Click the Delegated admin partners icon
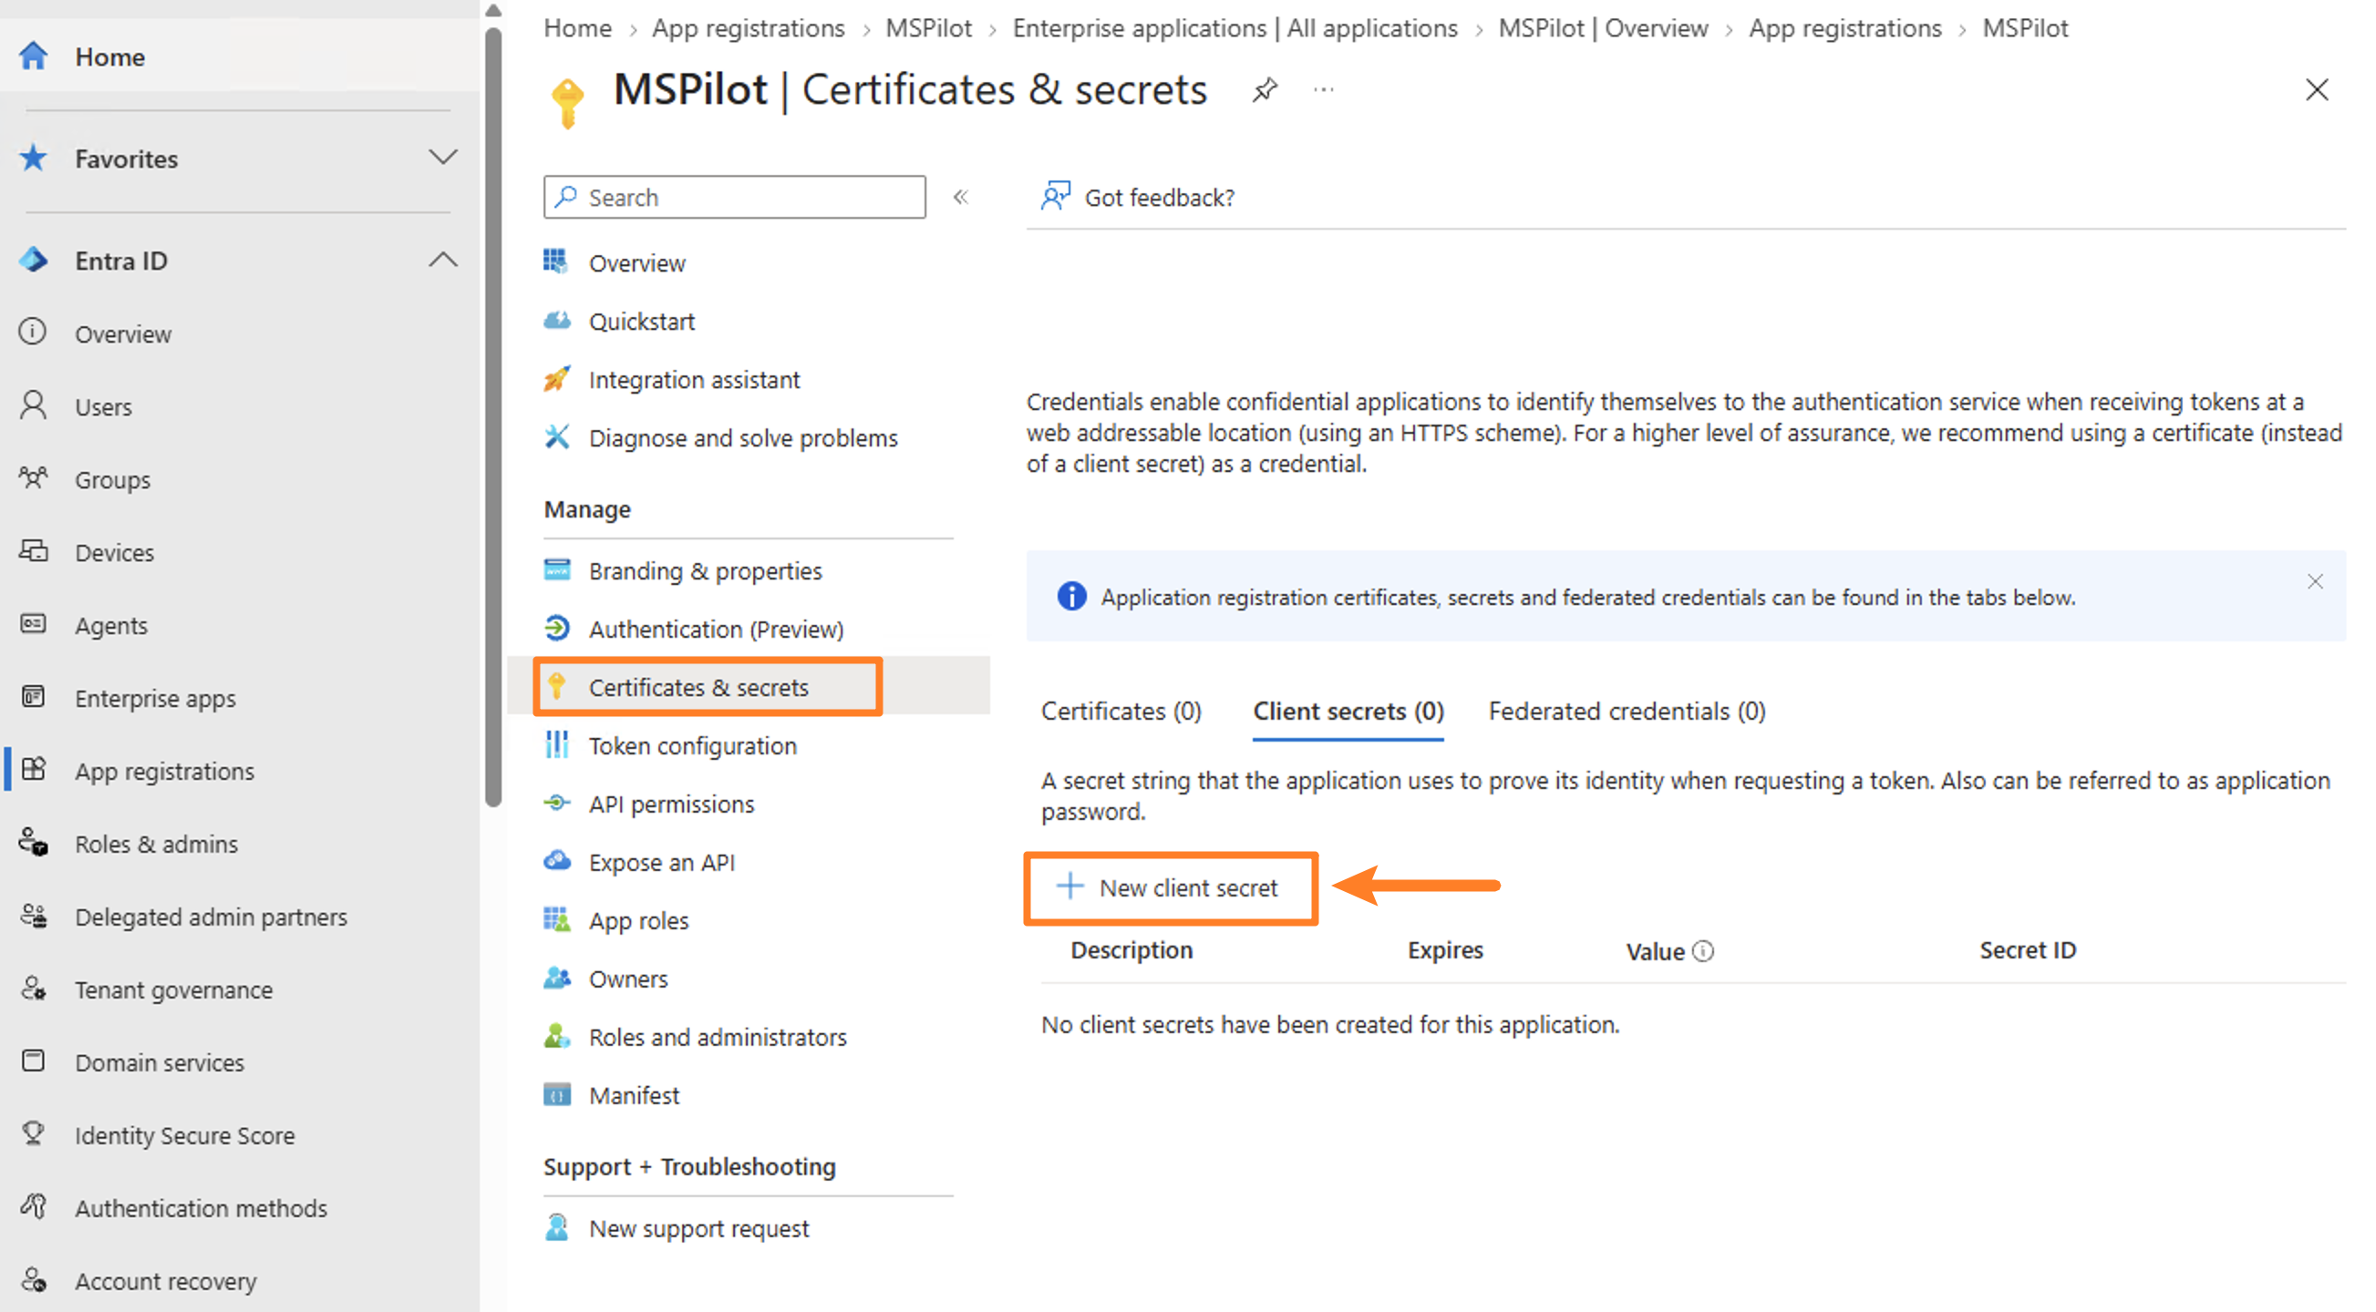Image resolution: width=2376 pixels, height=1312 pixels. (x=33, y=916)
